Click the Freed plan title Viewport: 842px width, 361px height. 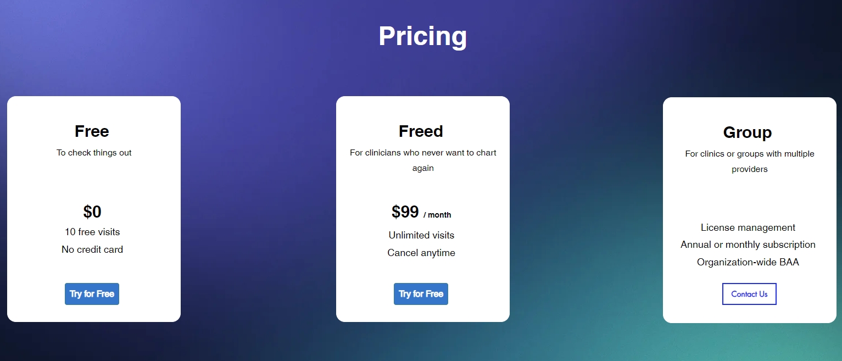coord(421,131)
